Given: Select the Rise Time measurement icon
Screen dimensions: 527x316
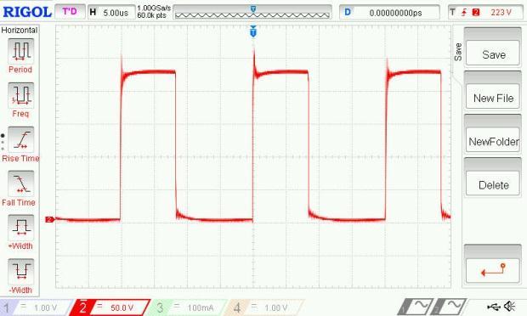Looking at the screenshot, I should point(20,139).
